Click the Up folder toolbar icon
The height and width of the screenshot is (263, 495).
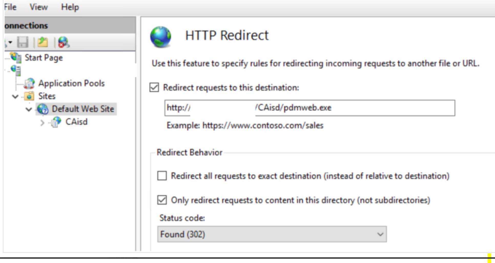pos(43,42)
